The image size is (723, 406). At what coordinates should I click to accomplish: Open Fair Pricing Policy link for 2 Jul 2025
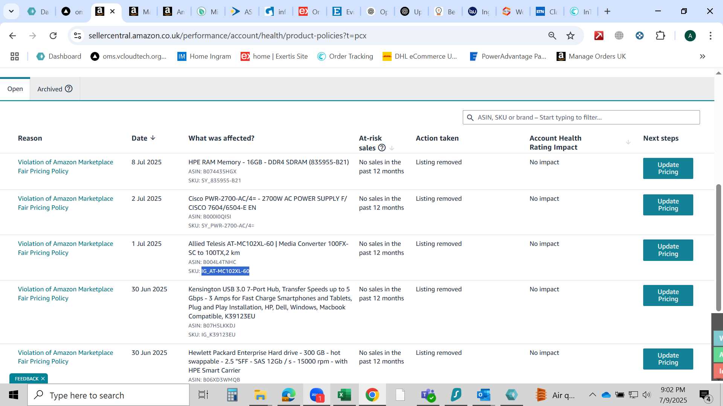coord(66,203)
